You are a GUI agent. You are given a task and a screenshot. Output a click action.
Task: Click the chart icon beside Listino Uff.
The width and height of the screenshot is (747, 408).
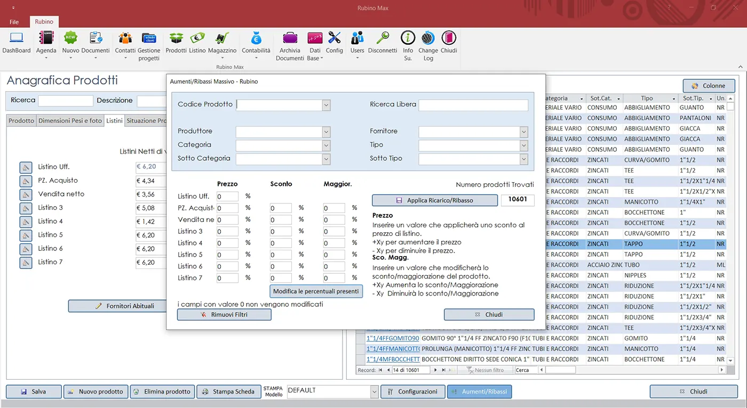(26, 167)
